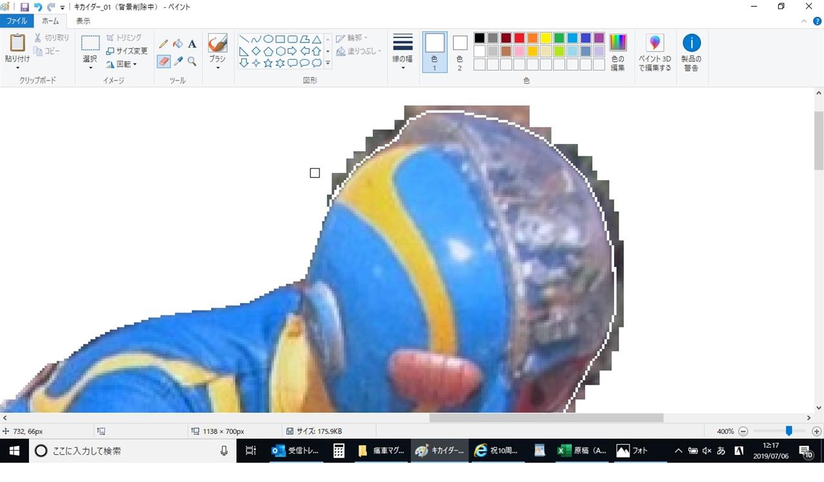Pick the Rounded rectangle shape
This screenshot has height=482, width=824.
tap(292, 39)
